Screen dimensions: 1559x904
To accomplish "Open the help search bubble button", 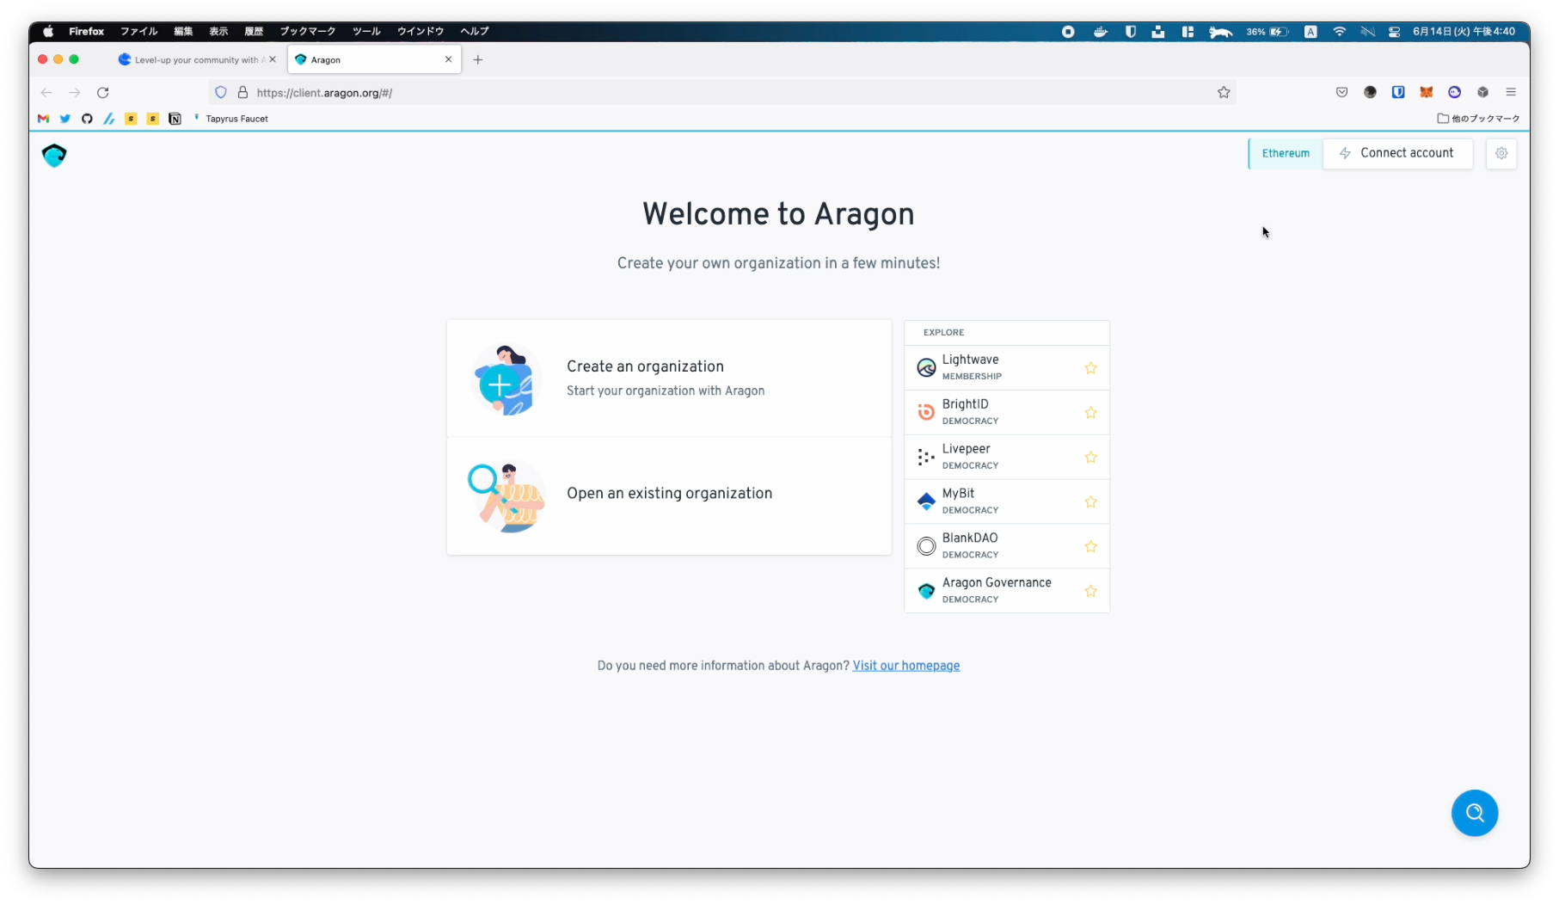I will (1474, 813).
